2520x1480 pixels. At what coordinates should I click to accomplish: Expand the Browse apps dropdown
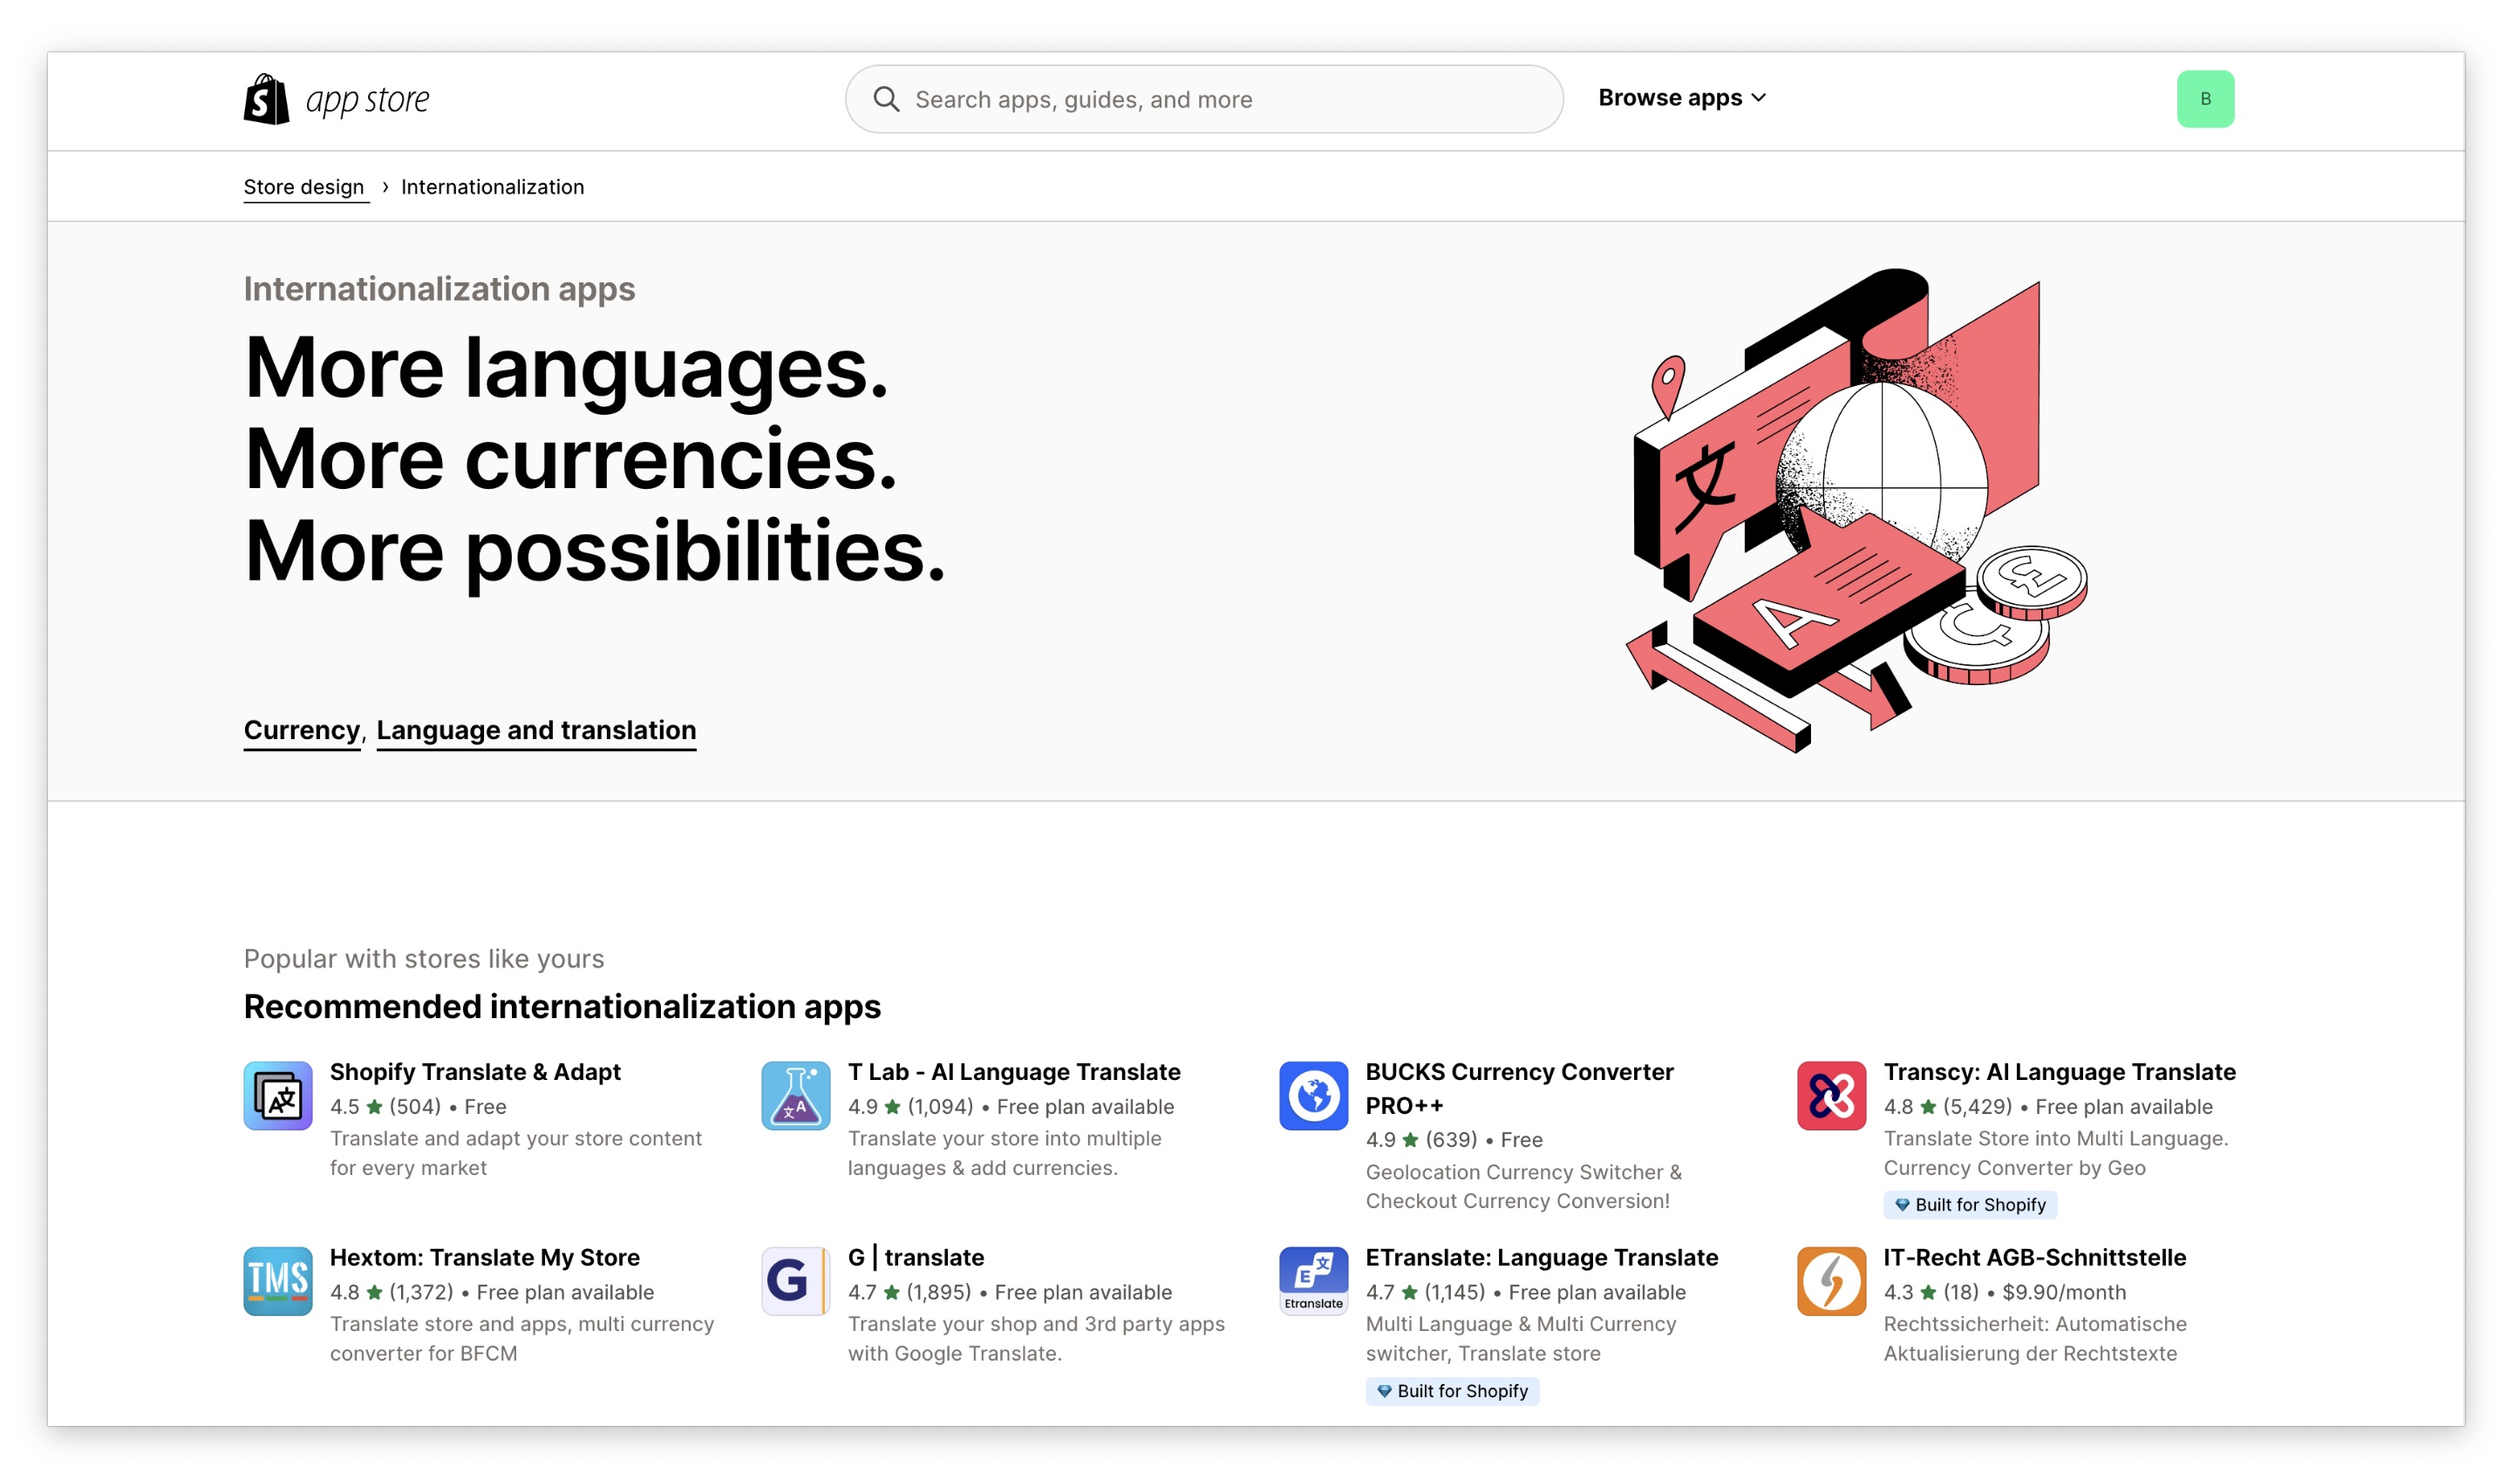click(x=1682, y=98)
